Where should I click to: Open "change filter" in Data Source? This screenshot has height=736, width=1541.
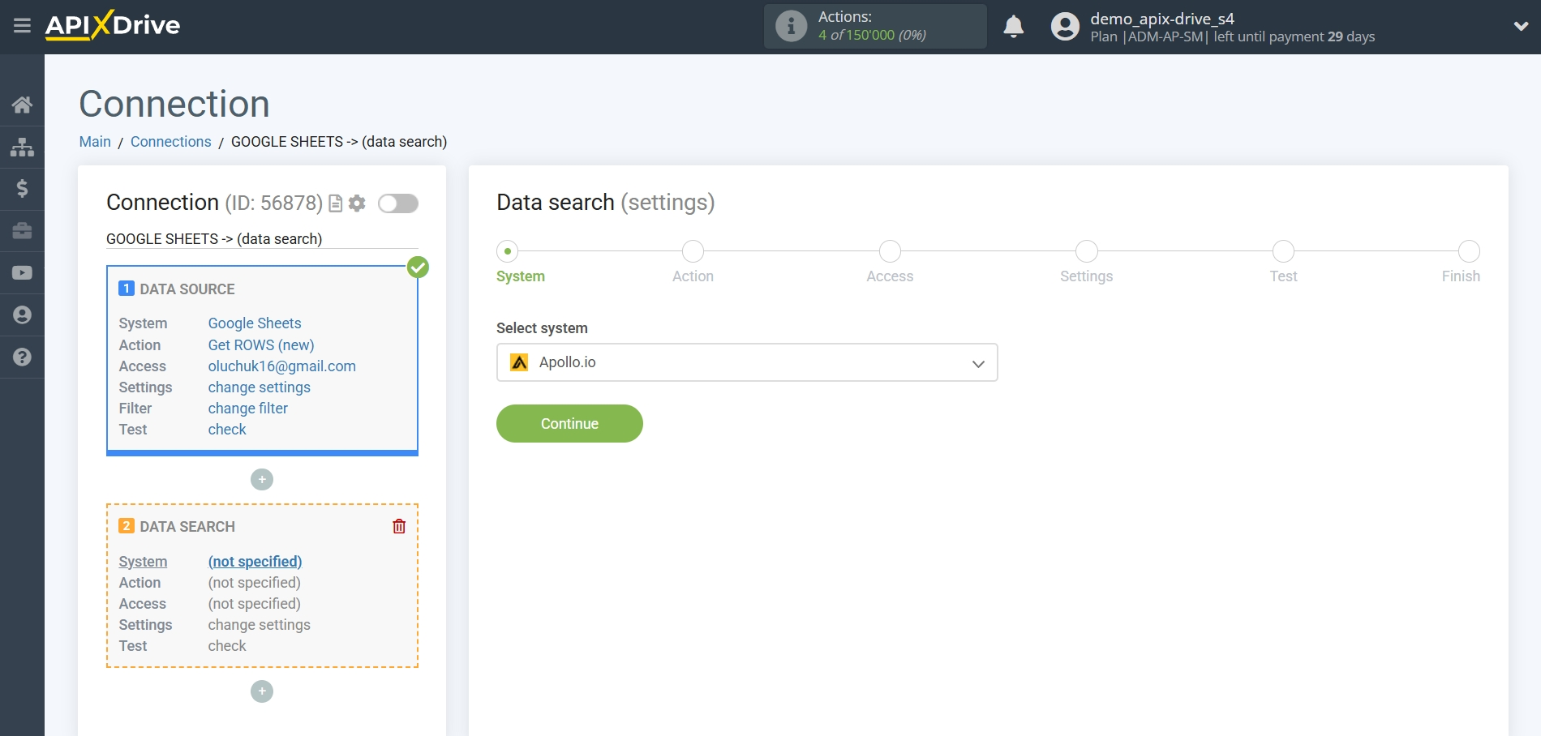tap(247, 408)
